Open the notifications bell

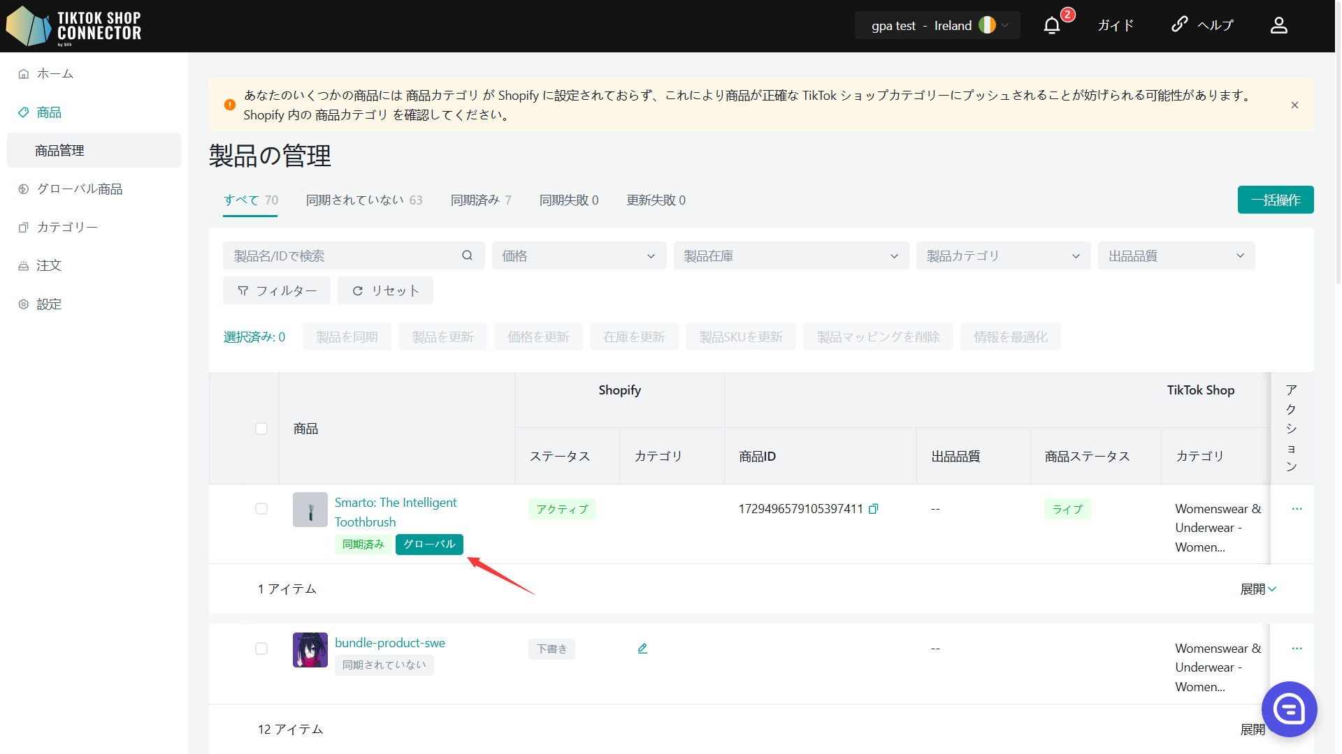pyautogui.click(x=1052, y=26)
